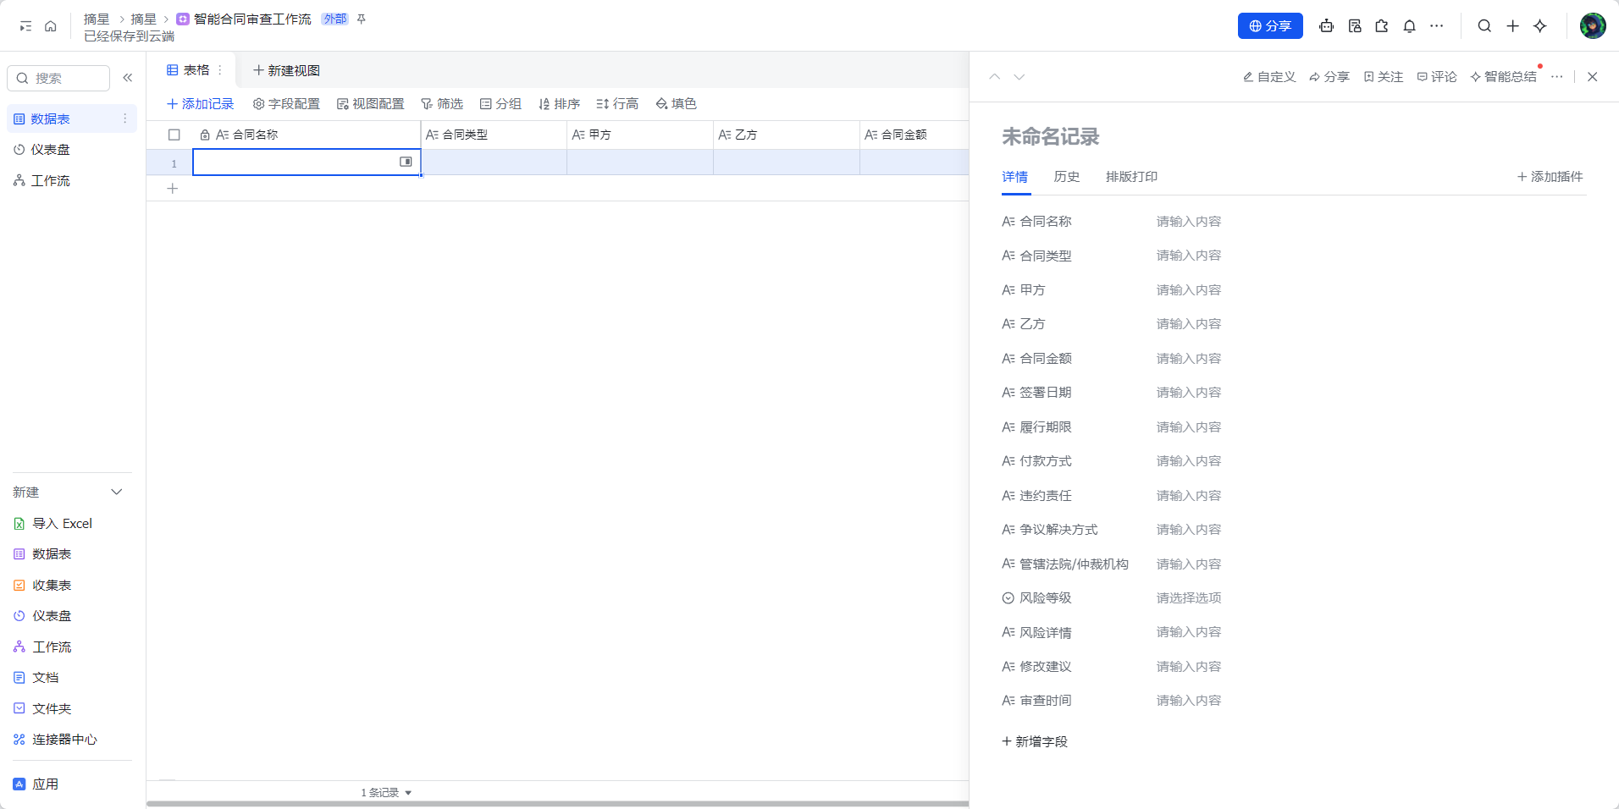Click the blue 分享 button
Image resolution: width=1619 pixels, height=809 pixels.
pyautogui.click(x=1269, y=25)
